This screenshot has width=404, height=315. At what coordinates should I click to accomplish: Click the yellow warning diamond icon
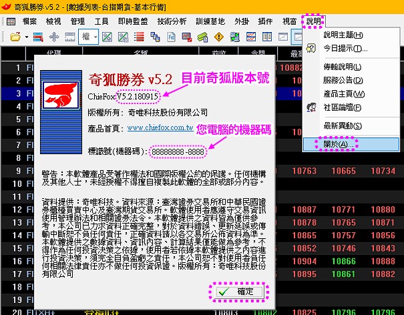click(x=219, y=37)
